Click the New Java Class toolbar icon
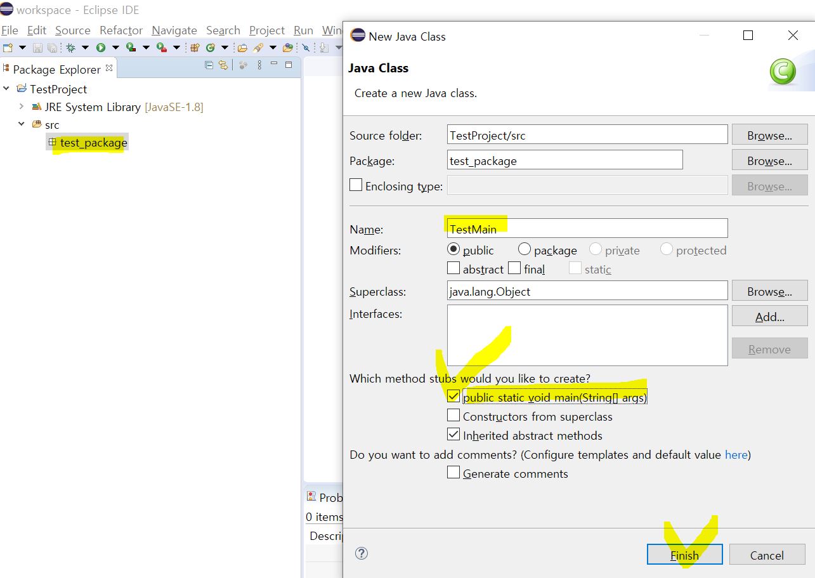The height and width of the screenshot is (578, 815). tap(210, 48)
